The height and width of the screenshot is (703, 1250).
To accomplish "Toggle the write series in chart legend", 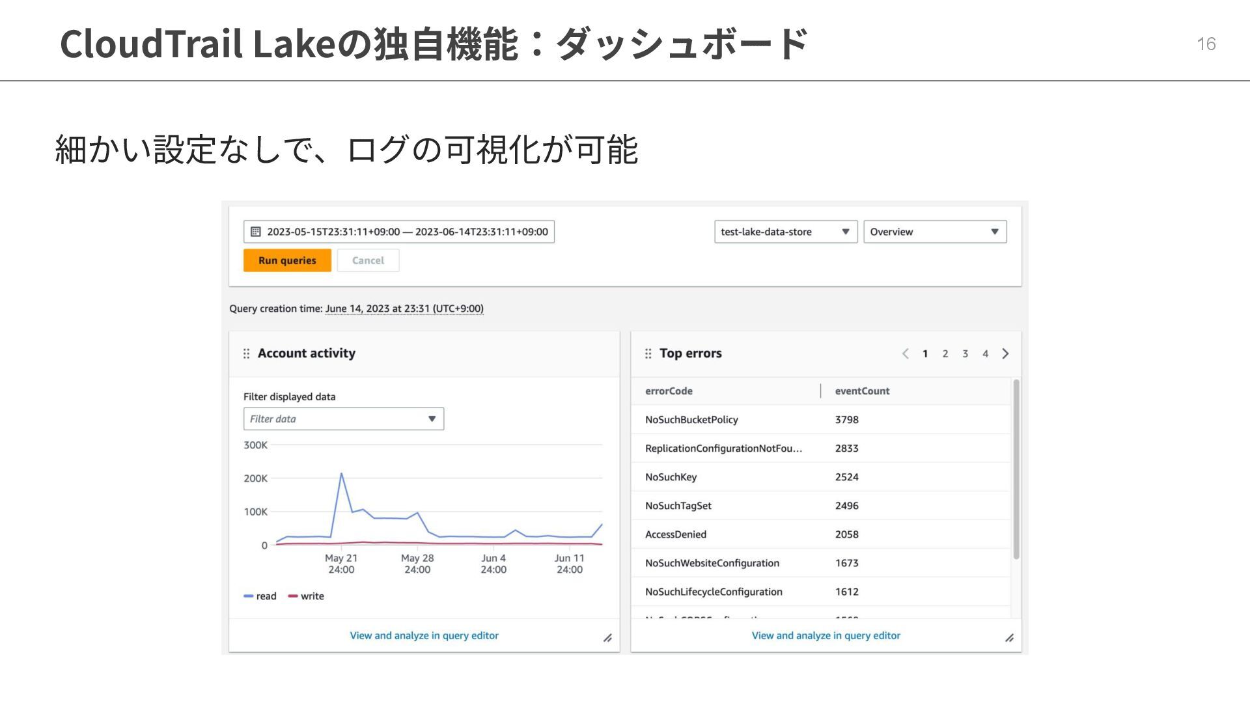I will pos(306,596).
